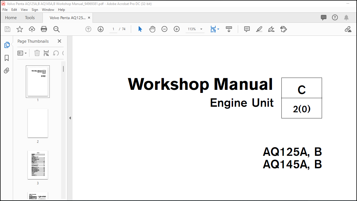Image resolution: width=357 pixels, height=201 pixels.
Task: Select page 3 contents thumbnail
Action: point(38,165)
